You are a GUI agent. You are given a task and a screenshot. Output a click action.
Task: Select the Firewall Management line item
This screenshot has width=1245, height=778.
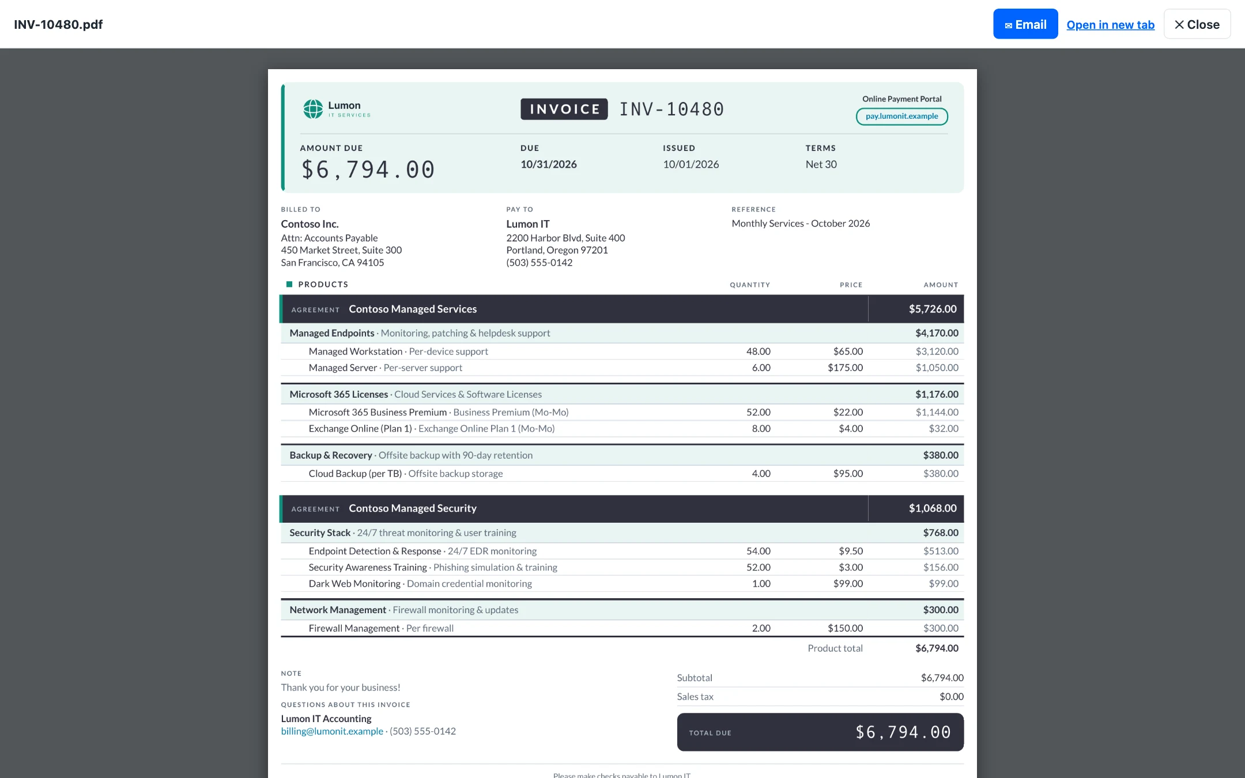tap(622, 628)
